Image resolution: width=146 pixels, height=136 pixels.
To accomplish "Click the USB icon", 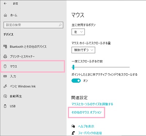I will point(5,106).
